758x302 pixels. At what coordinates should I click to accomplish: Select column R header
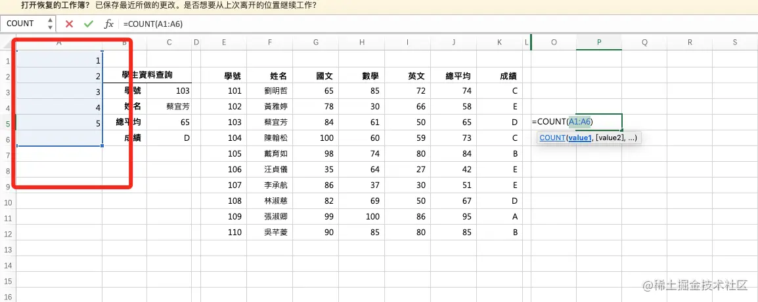click(x=690, y=43)
